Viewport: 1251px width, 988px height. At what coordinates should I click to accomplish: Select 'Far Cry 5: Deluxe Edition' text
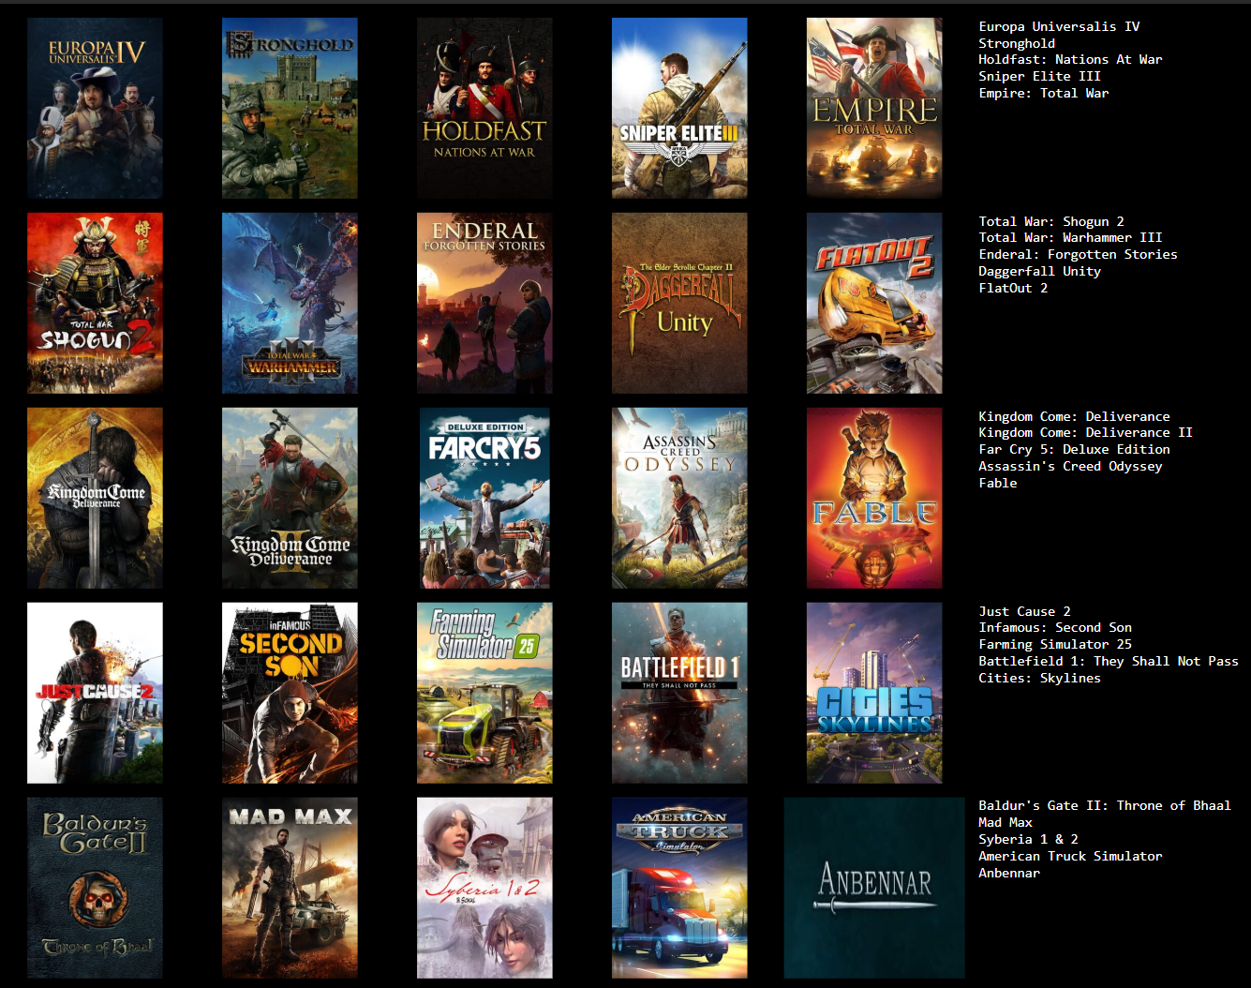(x=1074, y=449)
